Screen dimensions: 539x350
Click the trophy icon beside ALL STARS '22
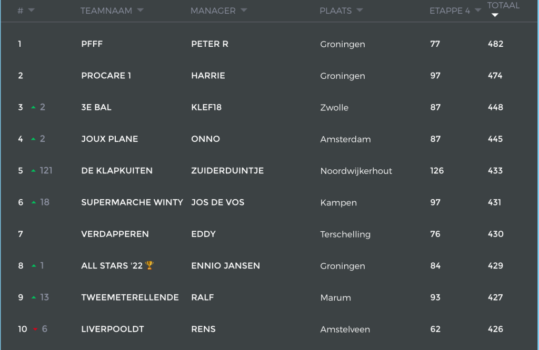click(x=149, y=265)
